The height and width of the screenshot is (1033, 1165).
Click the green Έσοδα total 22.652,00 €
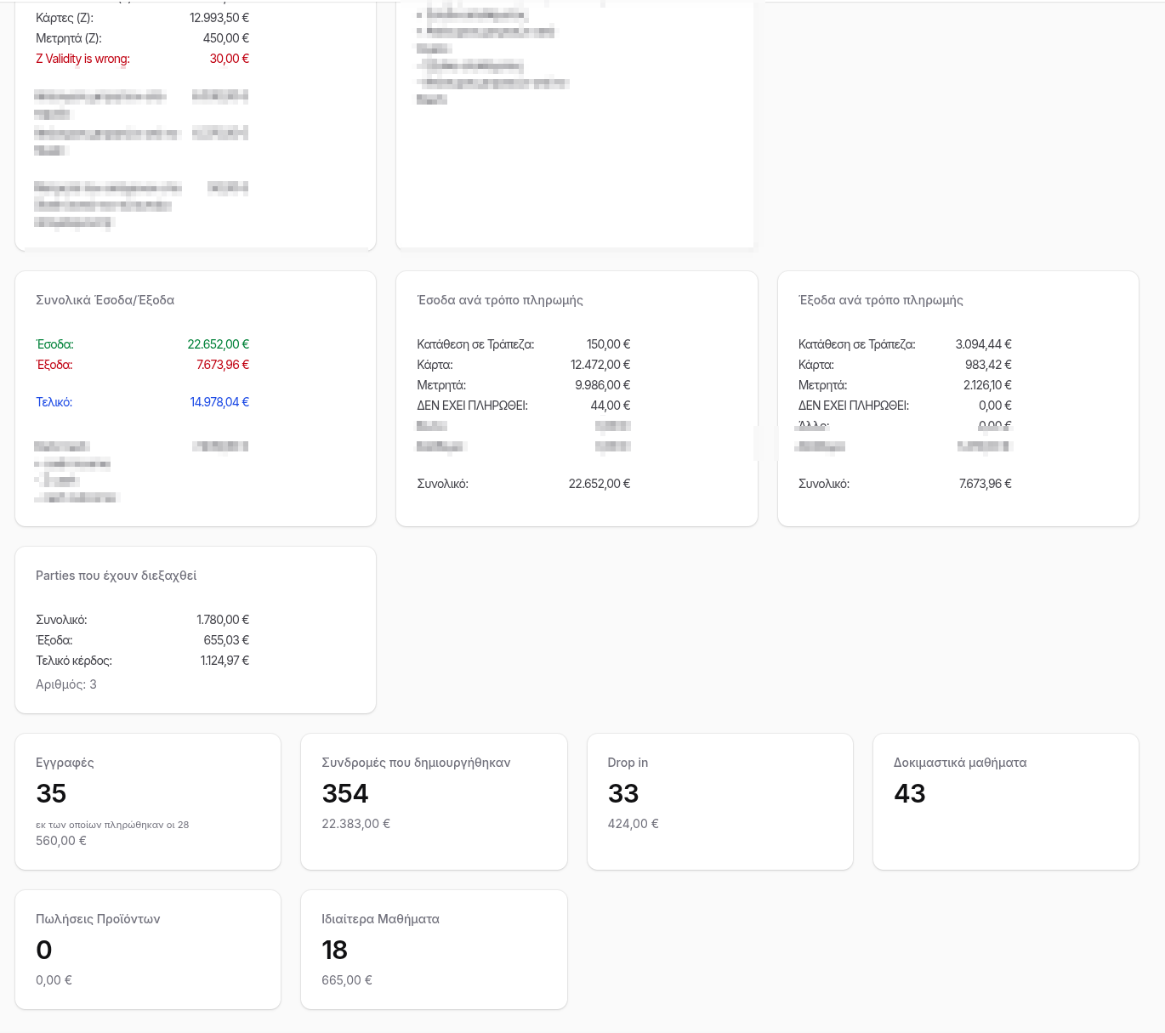tap(218, 344)
